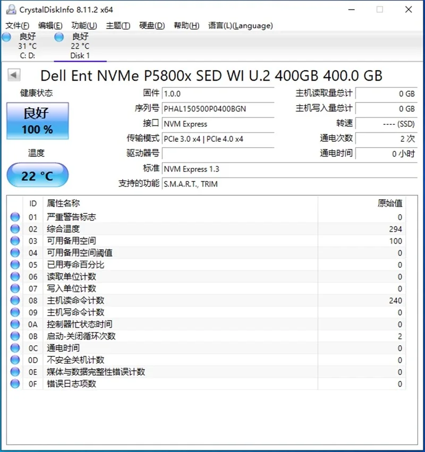Open the 硬盘(D) menu
The image size is (425, 452).
click(x=152, y=25)
